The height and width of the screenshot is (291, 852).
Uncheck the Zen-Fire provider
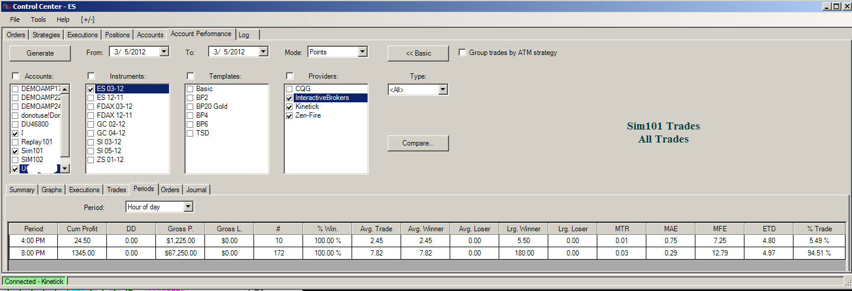(290, 115)
